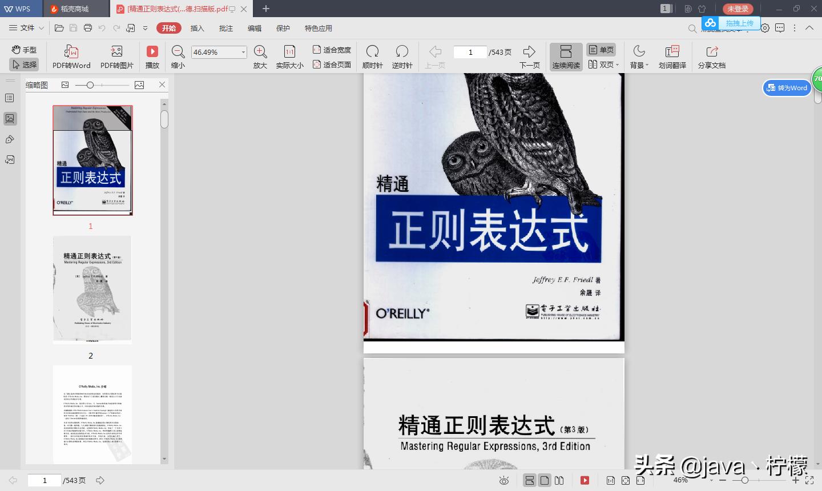Enable eye-protection mode in status bar
The width and height of the screenshot is (822, 491).
point(503,480)
